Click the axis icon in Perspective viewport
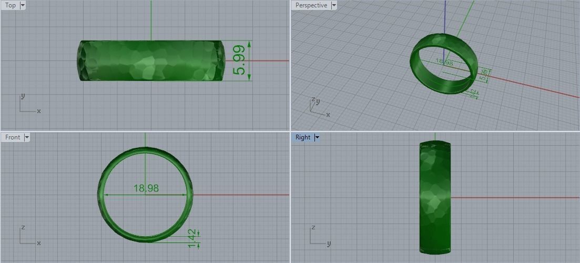Screen dimensions: 580x263 pos(319,107)
